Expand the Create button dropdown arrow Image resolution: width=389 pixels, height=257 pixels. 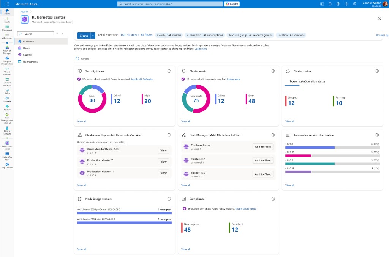point(93,36)
